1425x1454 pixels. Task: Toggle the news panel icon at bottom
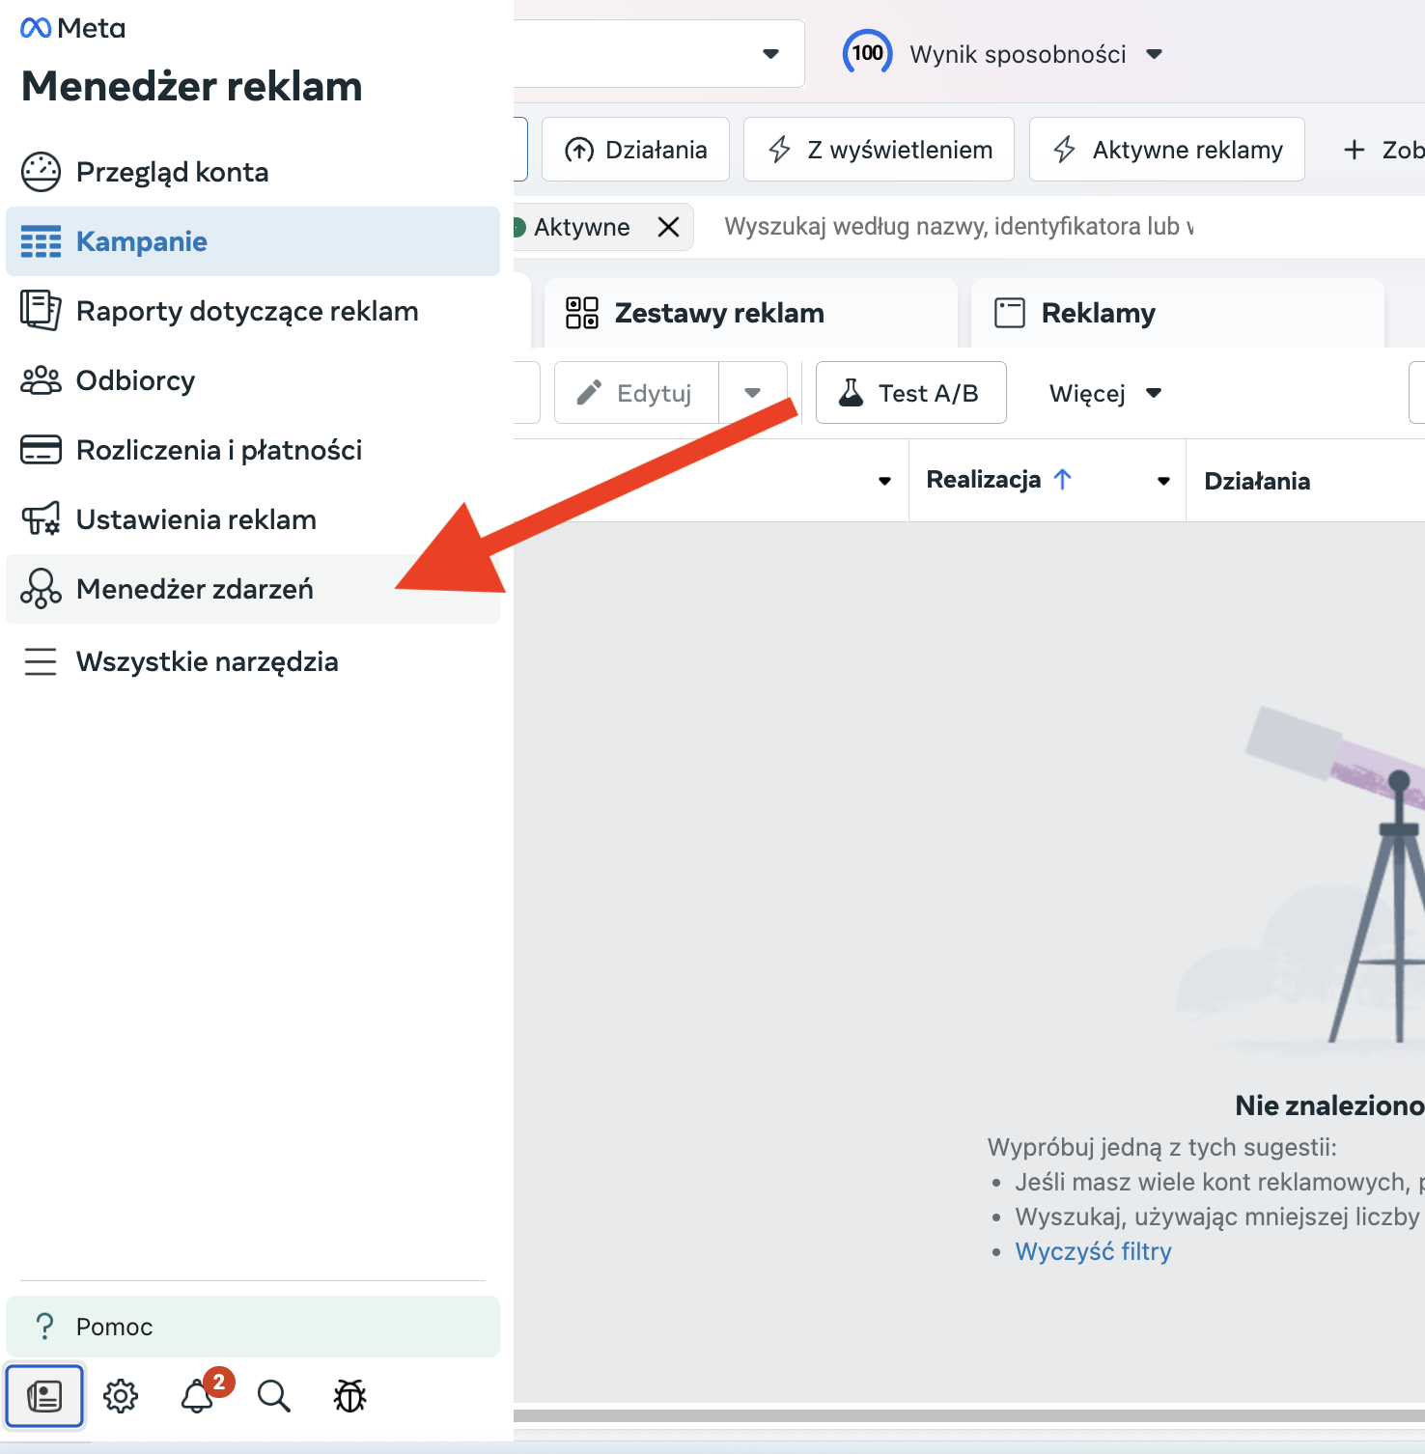pos(44,1396)
